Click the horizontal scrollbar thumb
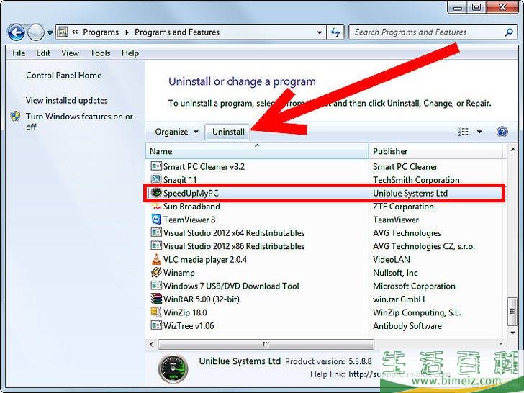 266,344
